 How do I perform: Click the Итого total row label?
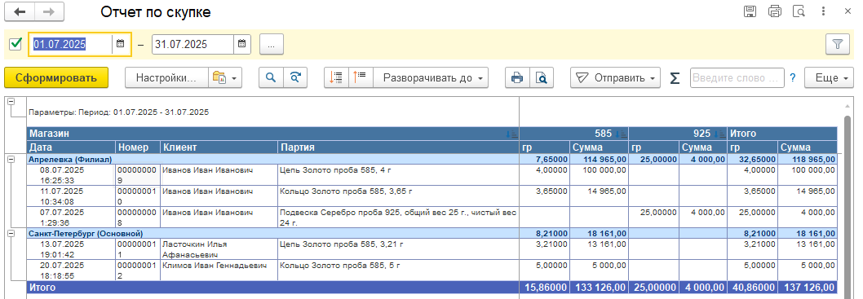click(x=42, y=288)
